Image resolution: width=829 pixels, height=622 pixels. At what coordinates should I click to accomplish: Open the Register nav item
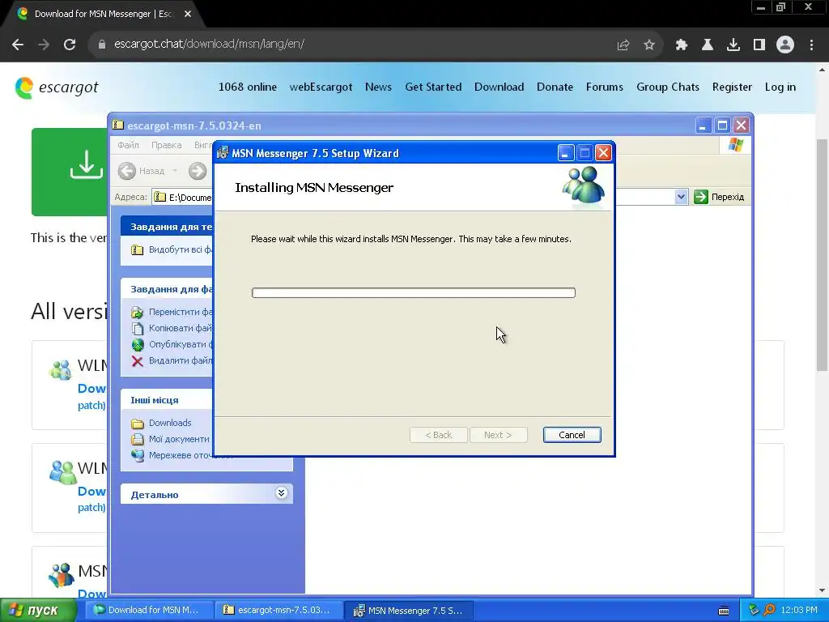732,87
